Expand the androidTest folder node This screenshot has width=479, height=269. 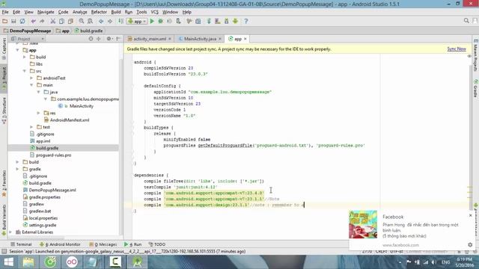(31, 78)
